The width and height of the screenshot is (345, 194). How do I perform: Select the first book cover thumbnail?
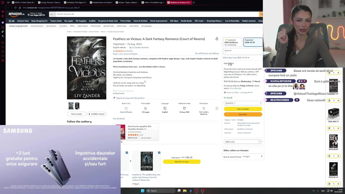(x=71, y=106)
